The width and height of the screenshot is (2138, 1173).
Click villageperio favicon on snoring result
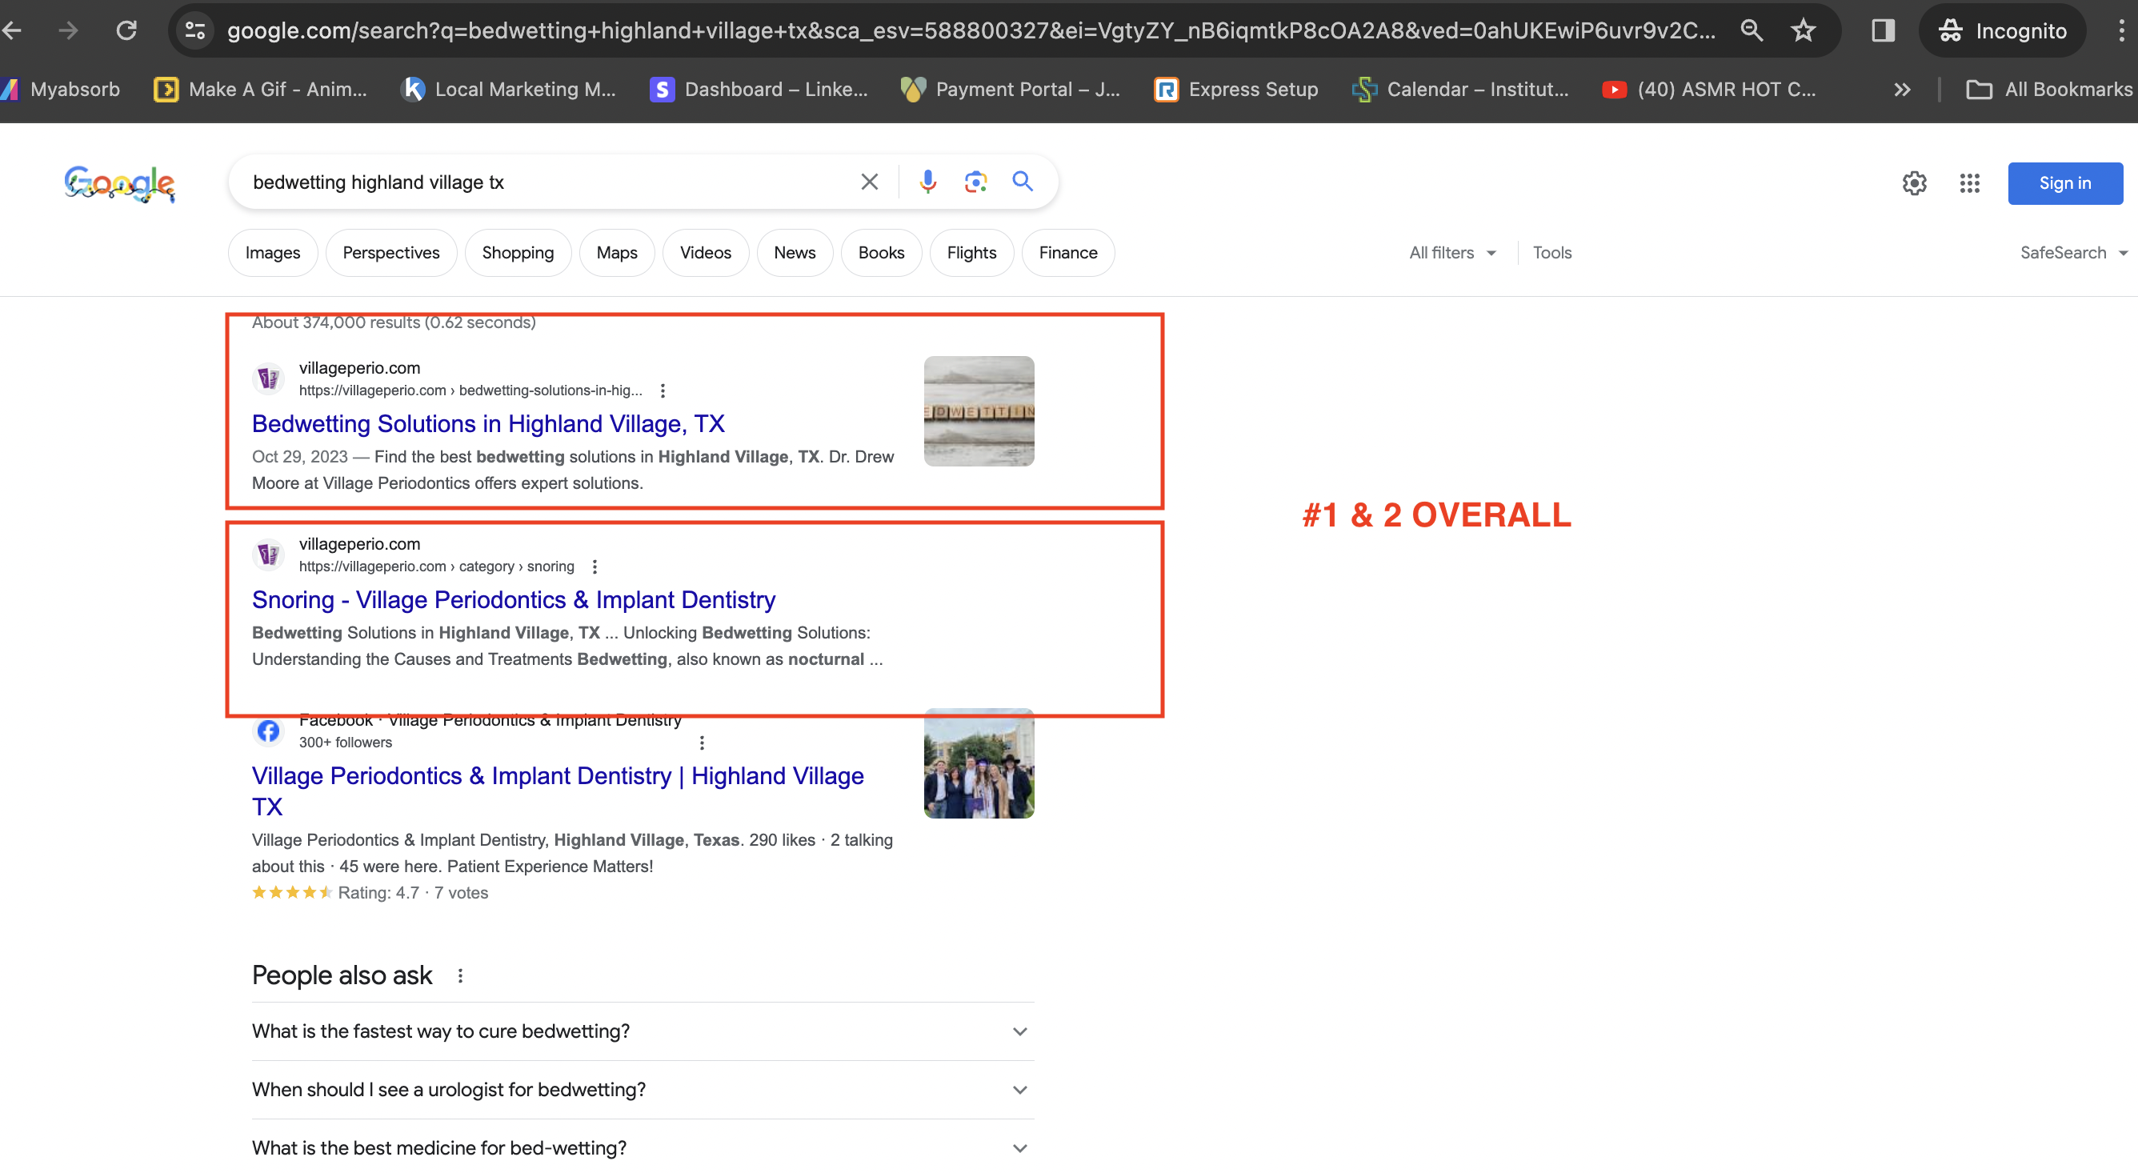tap(268, 554)
